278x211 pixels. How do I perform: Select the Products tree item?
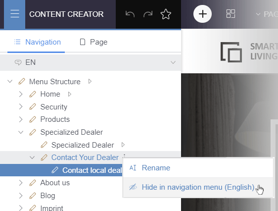(55, 119)
